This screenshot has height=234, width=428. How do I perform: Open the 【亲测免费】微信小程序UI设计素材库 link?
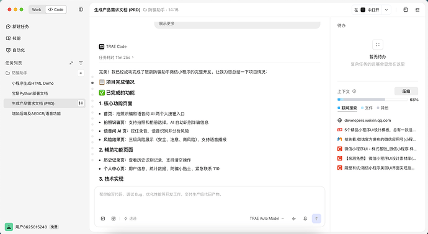coord(380,158)
